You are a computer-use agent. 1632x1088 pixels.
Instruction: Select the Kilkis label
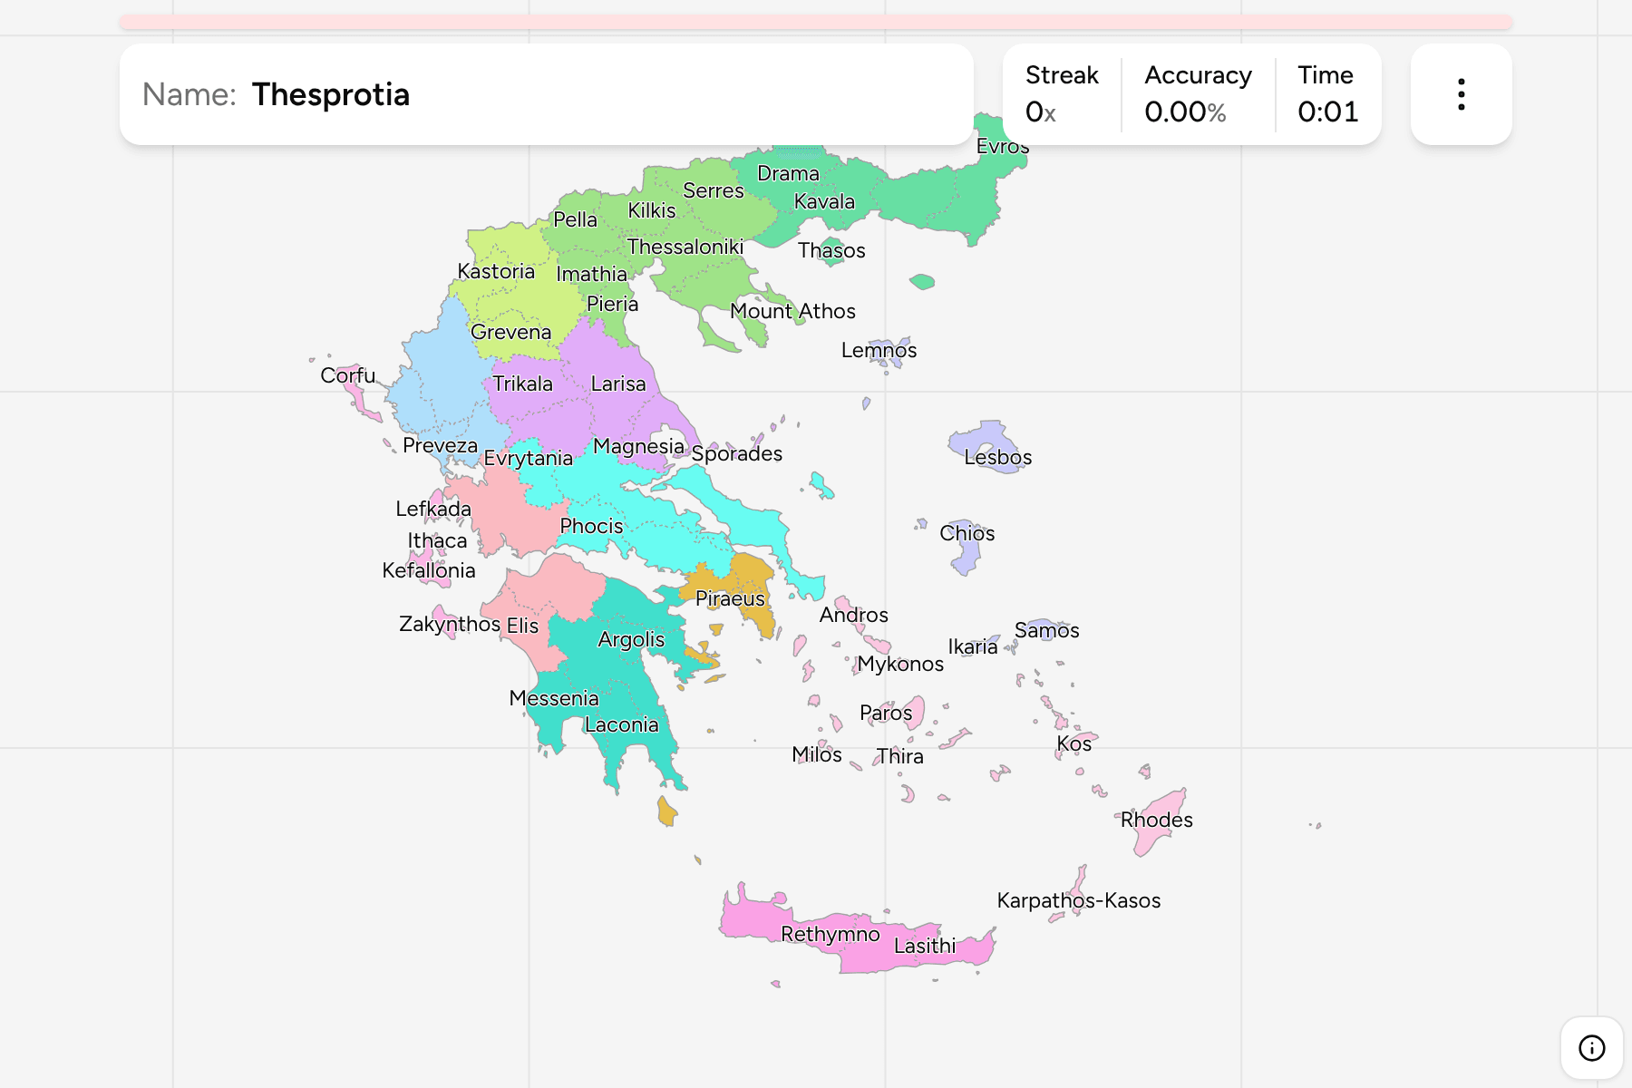click(x=652, y=210)
